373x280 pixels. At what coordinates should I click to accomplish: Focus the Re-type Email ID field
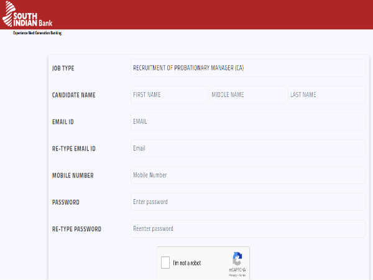point(248,148)
